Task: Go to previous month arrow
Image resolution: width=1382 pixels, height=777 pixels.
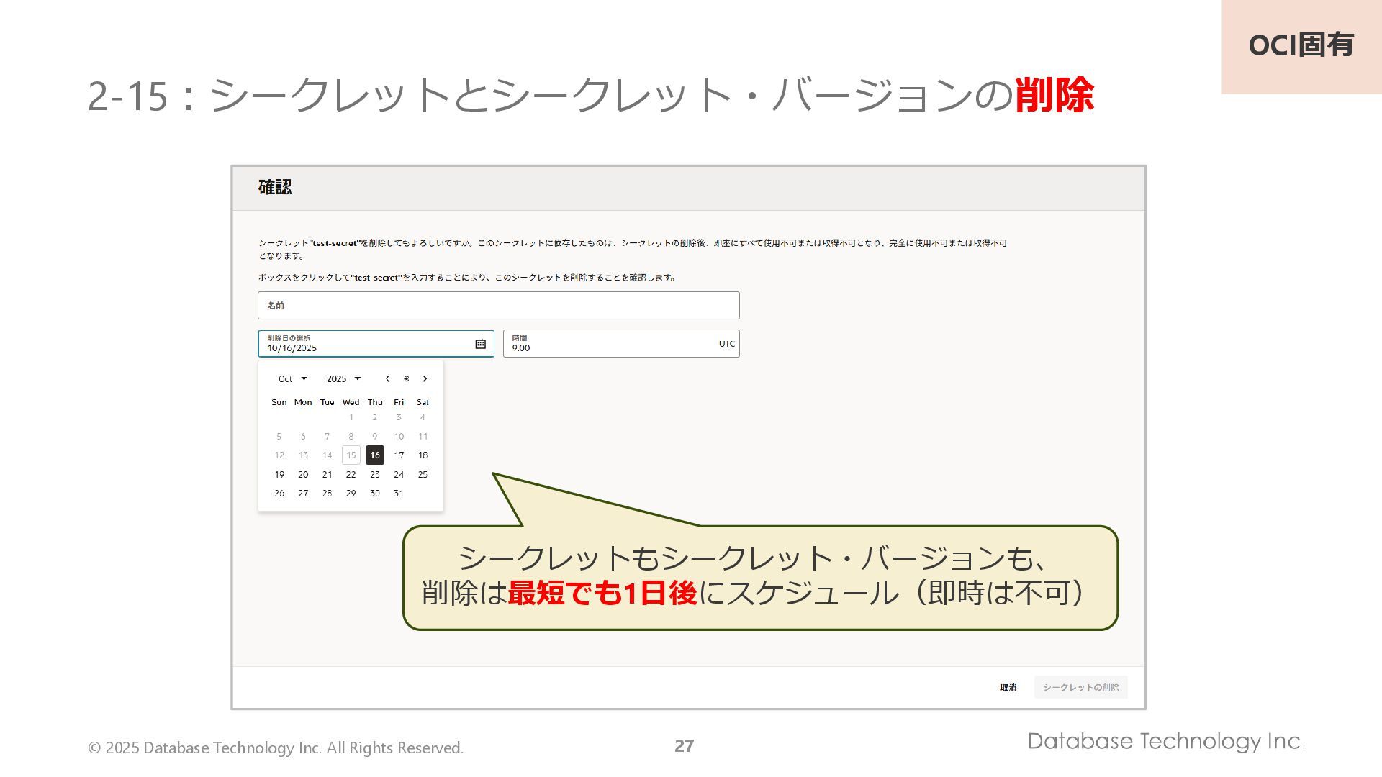Action: tap(387, 378)
